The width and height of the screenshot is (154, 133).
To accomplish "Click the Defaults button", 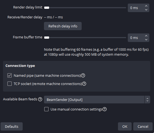I will 11,126.
